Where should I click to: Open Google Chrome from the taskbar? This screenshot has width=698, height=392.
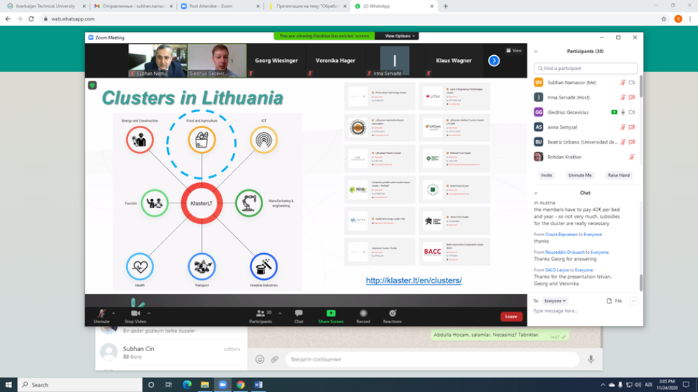[241, 385]
